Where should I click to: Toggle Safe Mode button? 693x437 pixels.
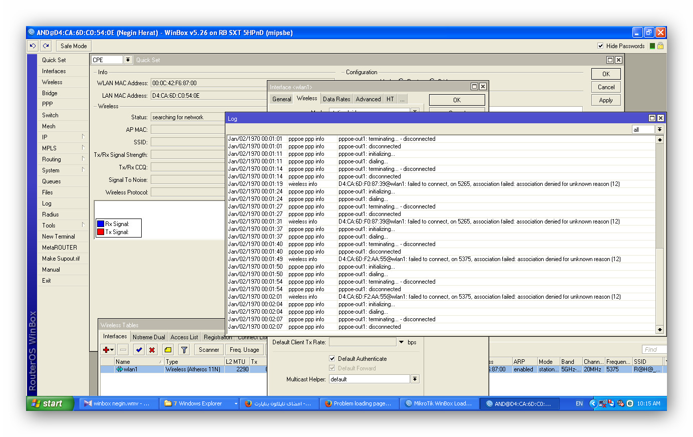(x=74, y=46)
